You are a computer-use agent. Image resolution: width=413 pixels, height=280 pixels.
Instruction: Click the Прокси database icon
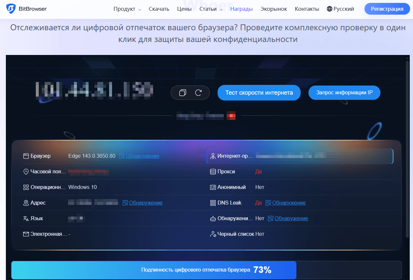[x=213, y=172]
